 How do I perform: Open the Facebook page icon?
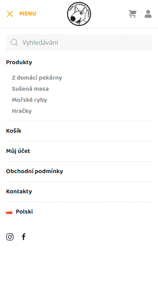(23, 237)
